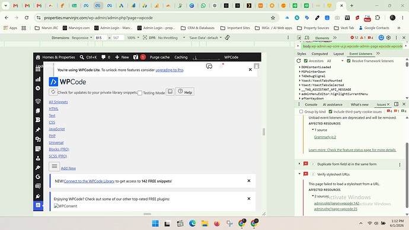
Task: Open the Console drawer tab
Action: (x=311, y=104)
